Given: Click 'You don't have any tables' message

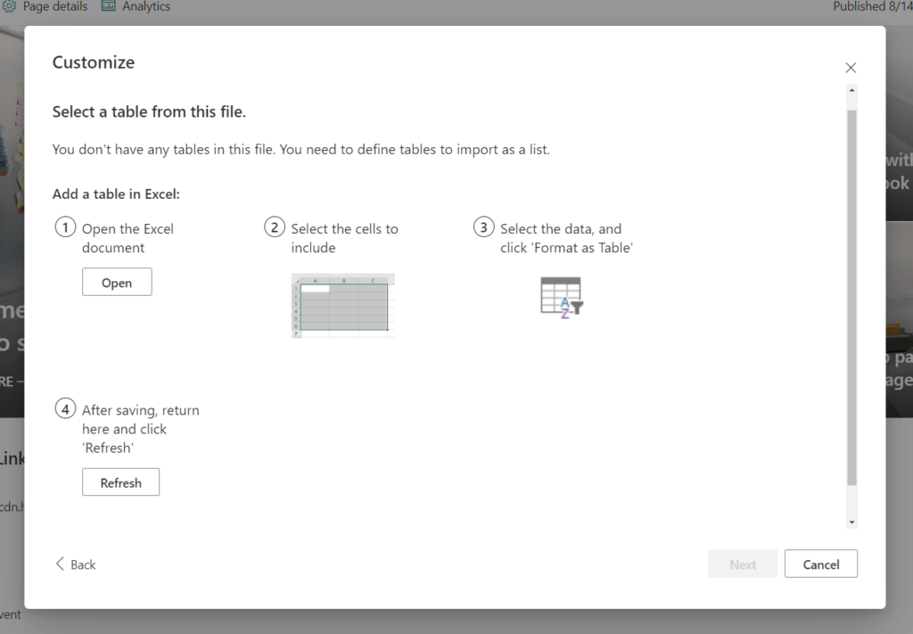Looking at the screenshot, I should coord(301,150).
